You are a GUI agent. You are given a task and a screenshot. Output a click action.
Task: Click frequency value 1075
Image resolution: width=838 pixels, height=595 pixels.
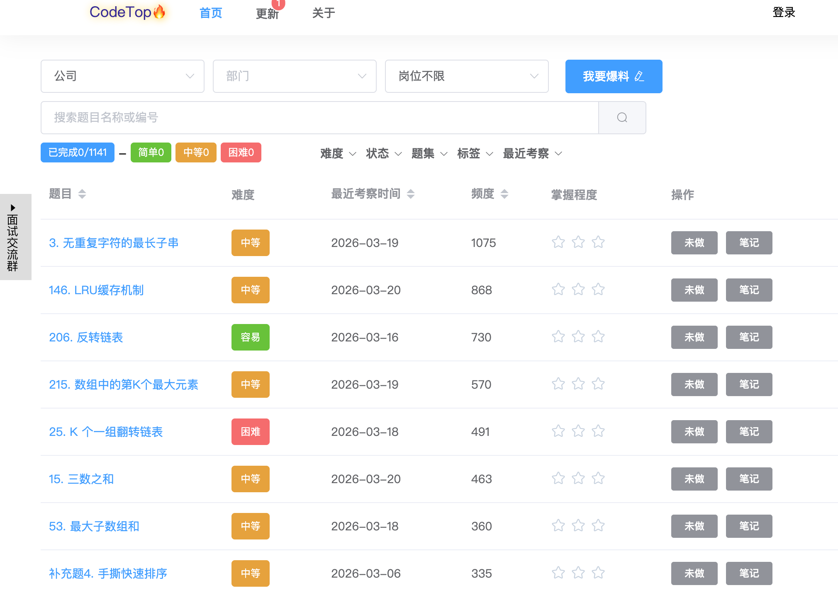click(483, 243)
